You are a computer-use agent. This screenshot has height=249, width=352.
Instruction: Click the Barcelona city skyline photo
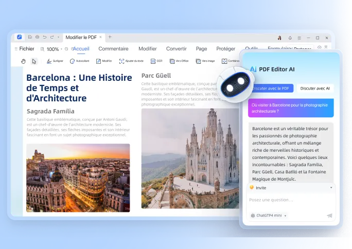coord(78,178)
